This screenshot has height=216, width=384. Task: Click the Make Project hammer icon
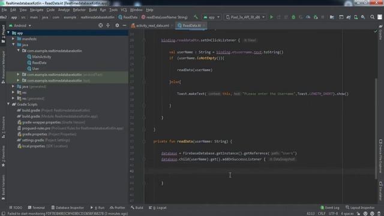(x=196, y=17)
